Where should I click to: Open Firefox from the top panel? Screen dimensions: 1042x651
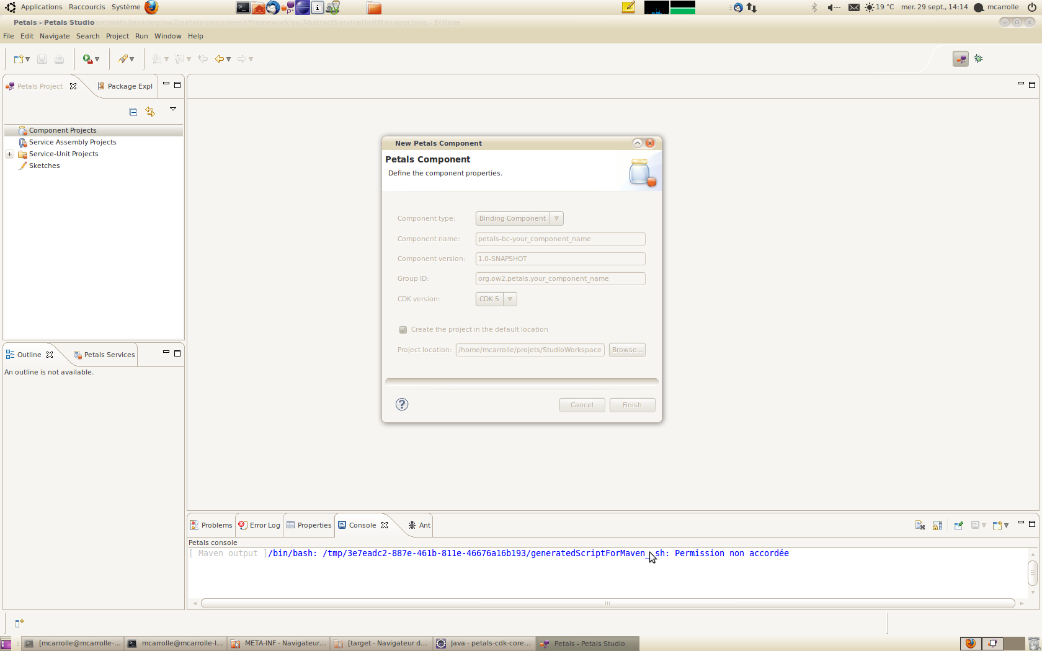click(151, 7)
